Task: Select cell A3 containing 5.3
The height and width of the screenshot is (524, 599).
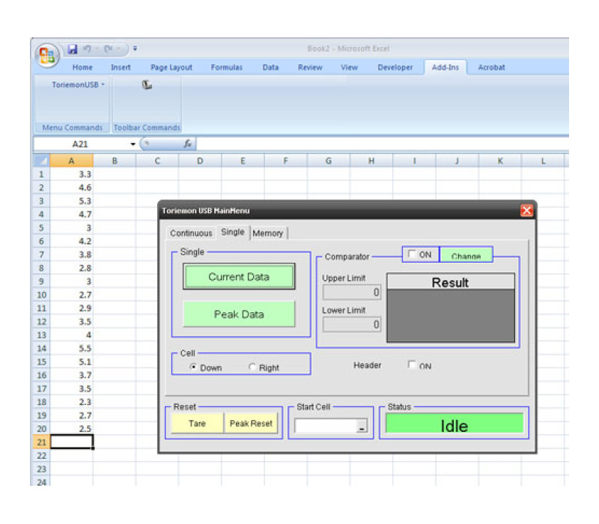Action: click(71, 201)
